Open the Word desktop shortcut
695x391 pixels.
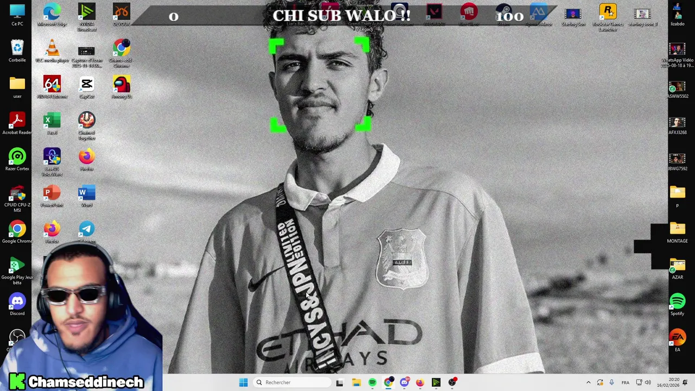click(x=87, y=195)
